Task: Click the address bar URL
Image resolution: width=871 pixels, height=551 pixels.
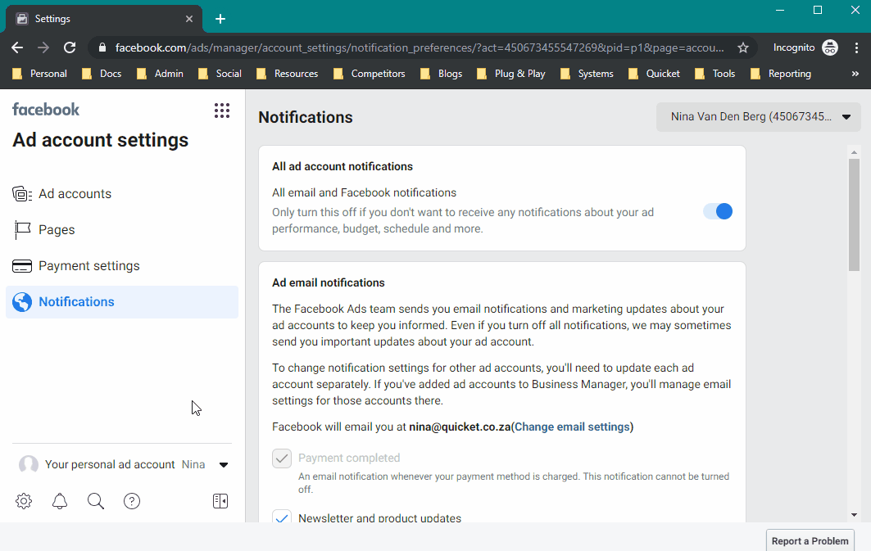Action: (420, 47)
